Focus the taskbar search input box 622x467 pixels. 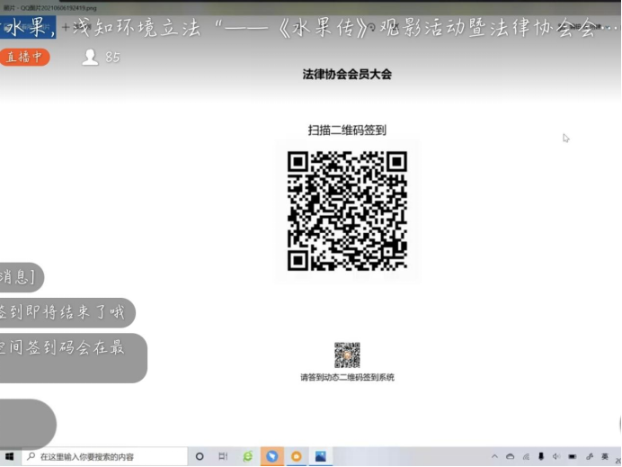click(104, 457)
